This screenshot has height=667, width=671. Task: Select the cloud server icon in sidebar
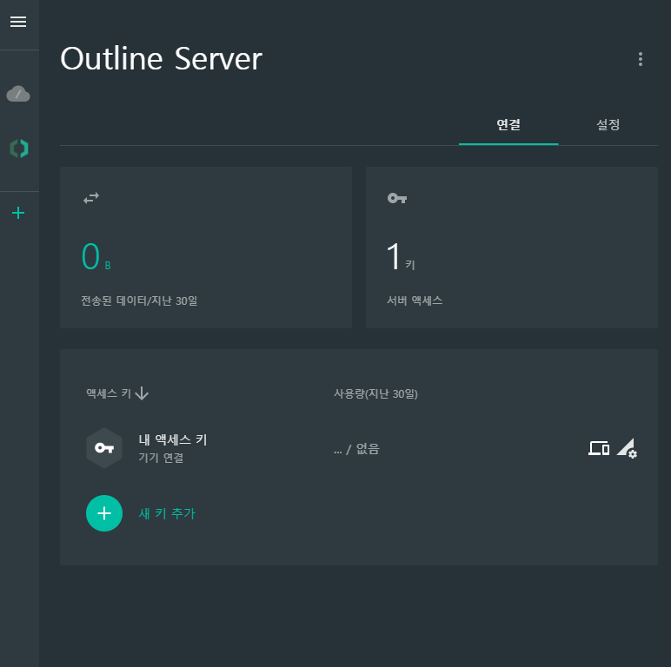coord(18,94)
